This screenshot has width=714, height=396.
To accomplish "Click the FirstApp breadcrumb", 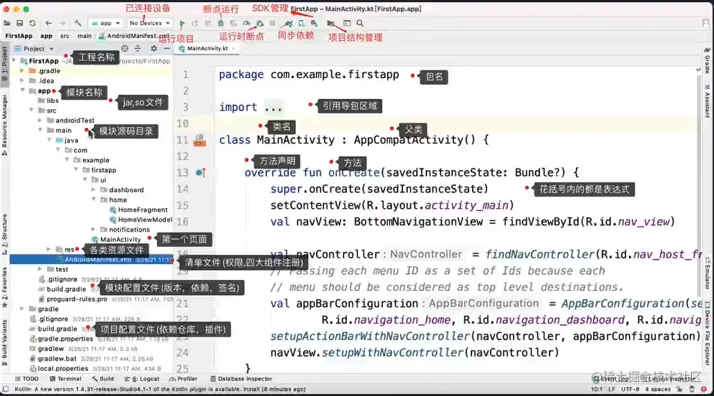I will [19, 36].
